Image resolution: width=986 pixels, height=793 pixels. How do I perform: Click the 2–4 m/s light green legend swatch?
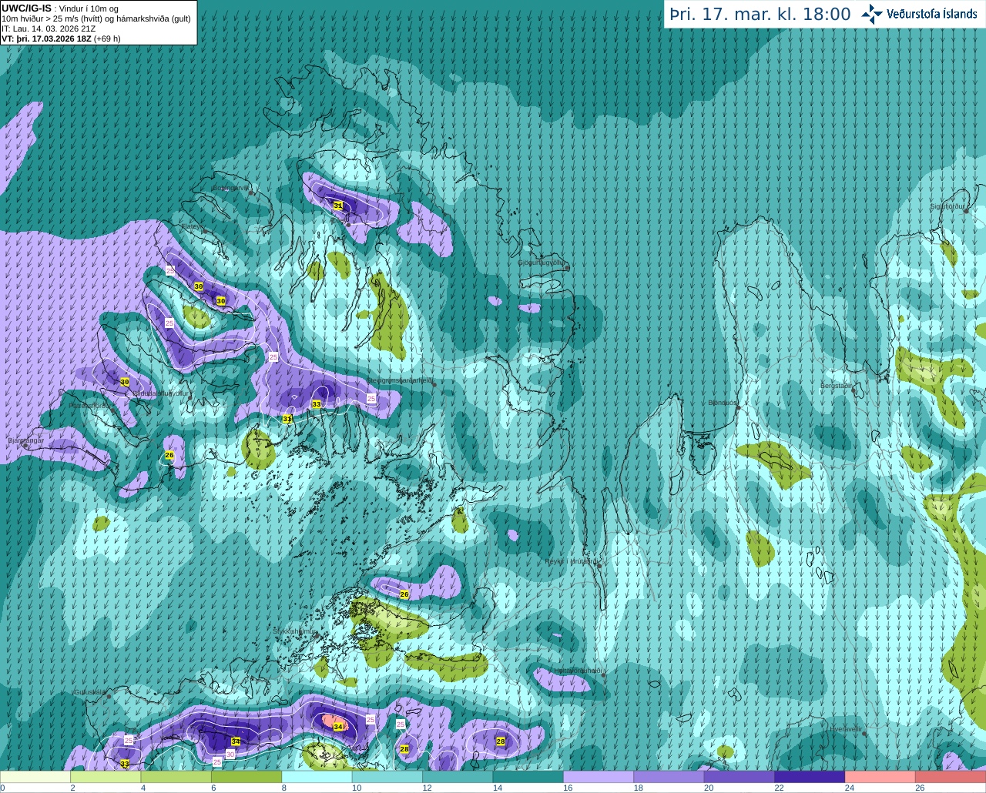[x=106, y=777]
